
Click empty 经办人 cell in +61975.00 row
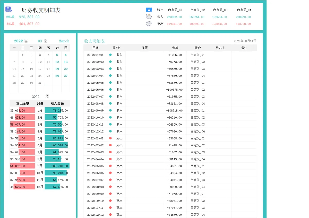(x=220, y=97)
